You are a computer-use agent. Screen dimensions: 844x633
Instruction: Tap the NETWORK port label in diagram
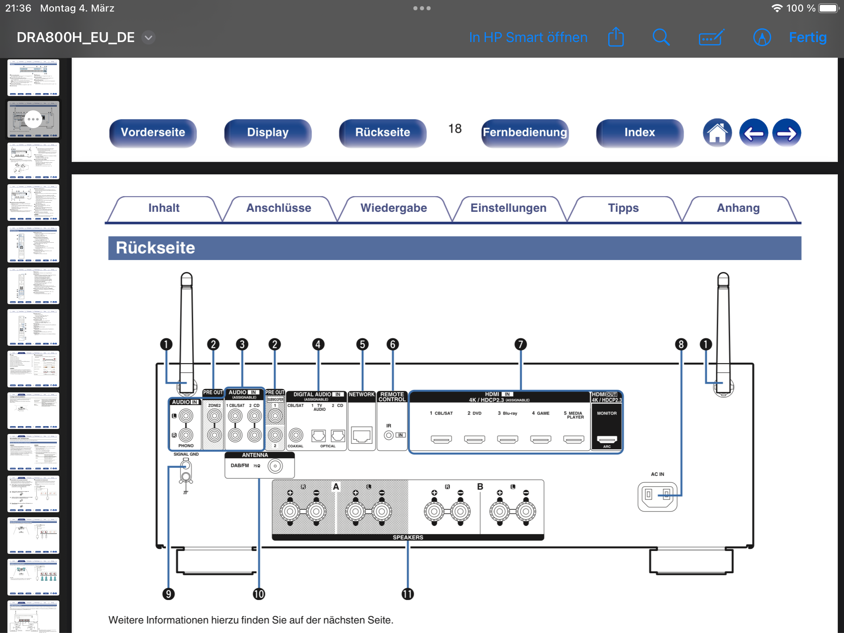click(x=361, y=395)
